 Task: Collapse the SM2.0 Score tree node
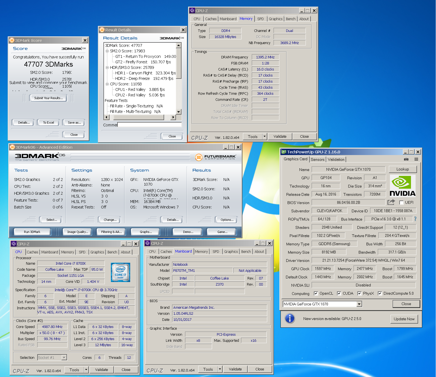point(107,51)
